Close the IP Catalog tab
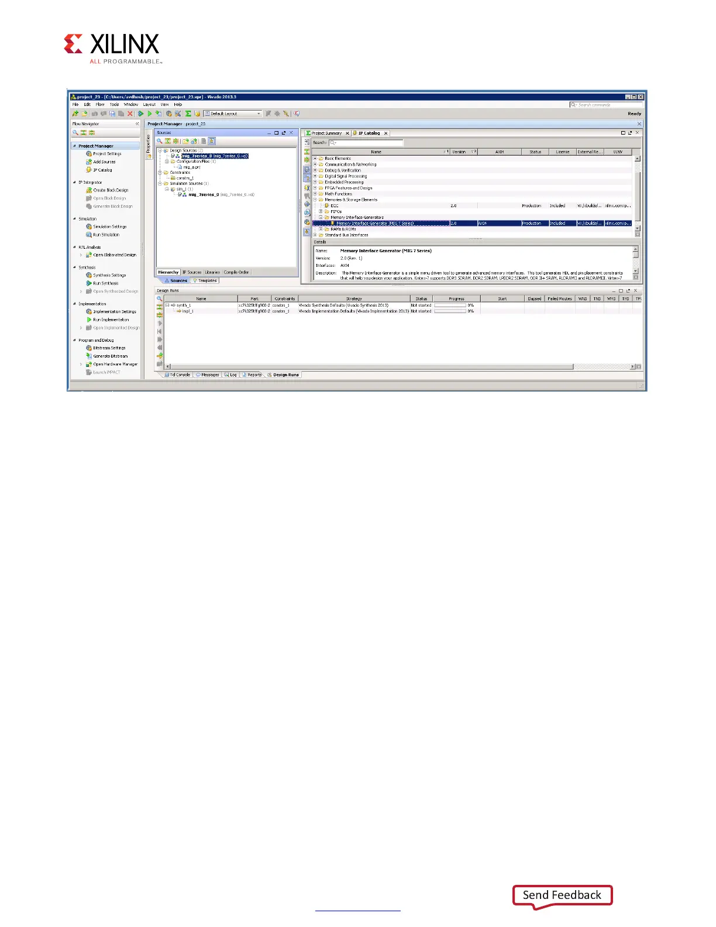Image resolution: width=716 pixels, height=927 pixels. (x=386, y=133)
